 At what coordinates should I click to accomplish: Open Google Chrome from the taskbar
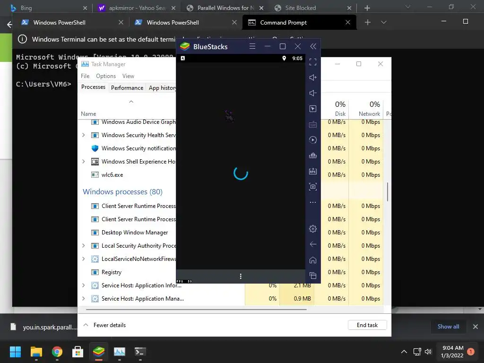click(x=57, y=352)
